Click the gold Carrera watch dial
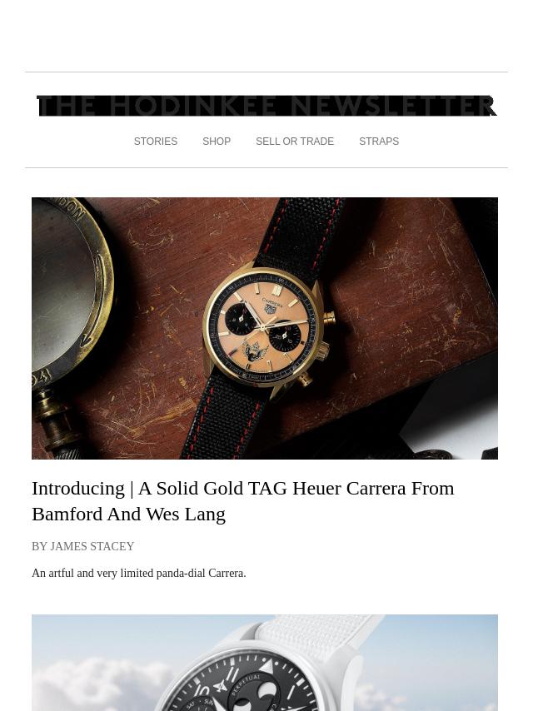The width and height of the screenshot is (533, 711). coord(263,326)
